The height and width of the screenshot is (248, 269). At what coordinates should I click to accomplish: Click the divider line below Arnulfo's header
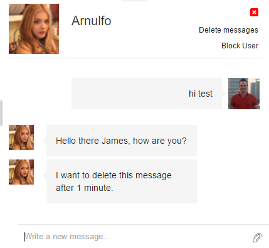pyautogui.click(x=135, y=58)
